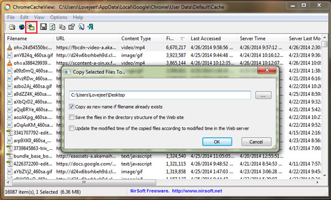
Task: Open the Options menu
Action: (58, 17)
